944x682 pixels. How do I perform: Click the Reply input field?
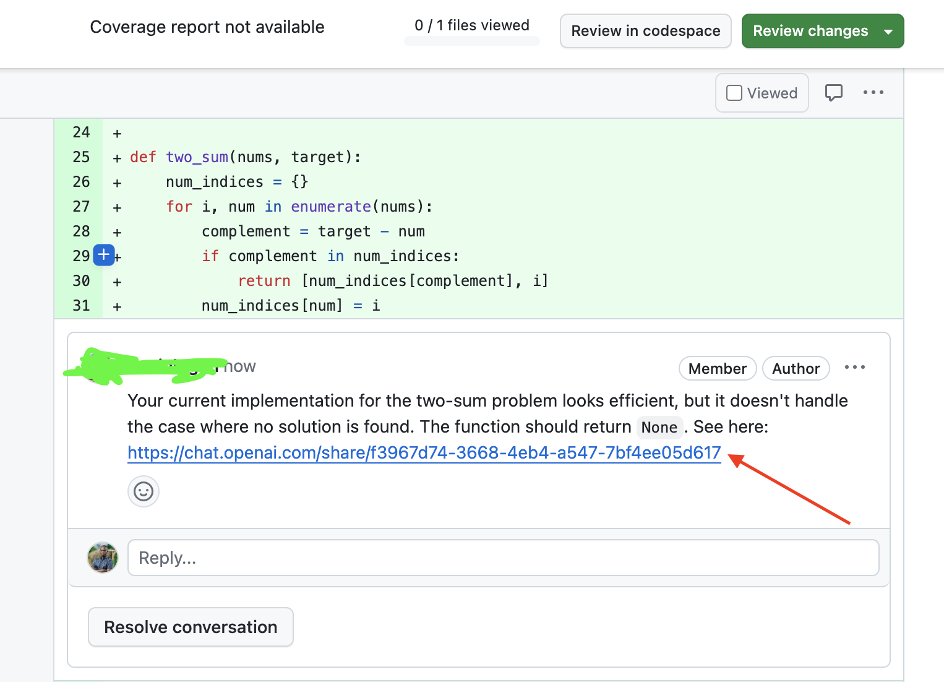[502, 558]
